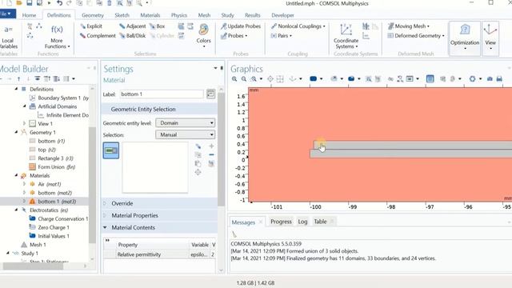512x288 pixels.
Task: Click Relative permittivity table row
Action: point(160,254)
